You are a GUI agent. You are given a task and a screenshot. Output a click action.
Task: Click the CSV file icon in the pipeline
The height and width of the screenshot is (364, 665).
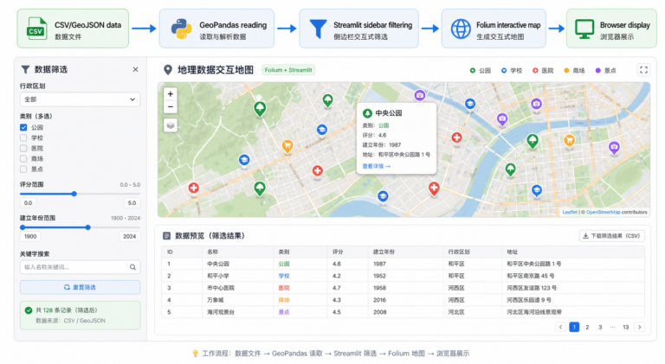click(36, 29)
